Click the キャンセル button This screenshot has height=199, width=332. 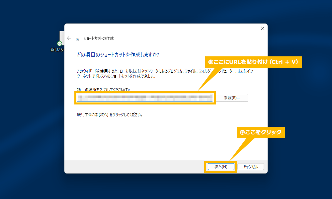tap(251, 166)
